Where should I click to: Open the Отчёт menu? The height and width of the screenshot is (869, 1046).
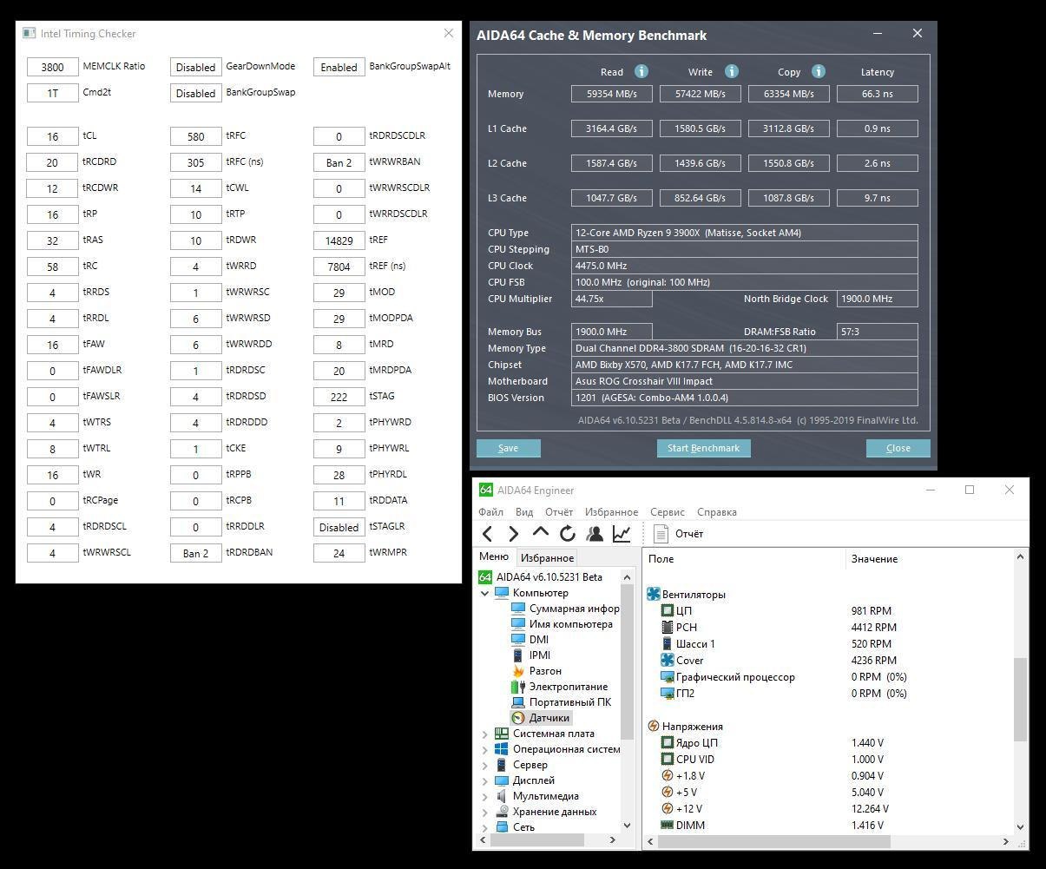[x=559, y=512]
